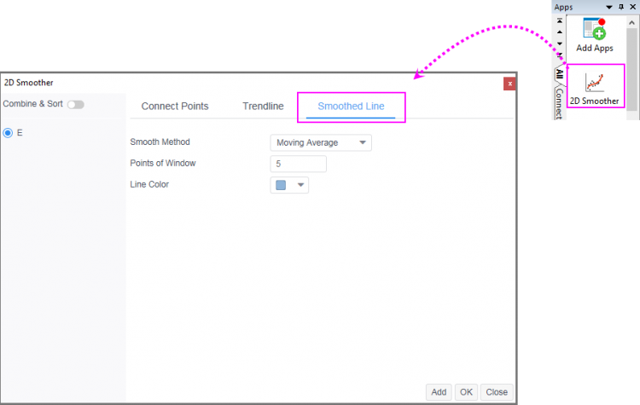Switch to the Trendline tab
The width and height of the screenshot is (640, 405).
tap(263, 106)
